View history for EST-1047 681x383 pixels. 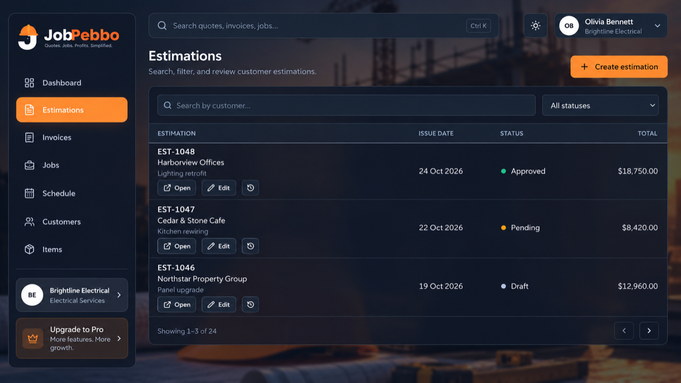tap(250, 246)
